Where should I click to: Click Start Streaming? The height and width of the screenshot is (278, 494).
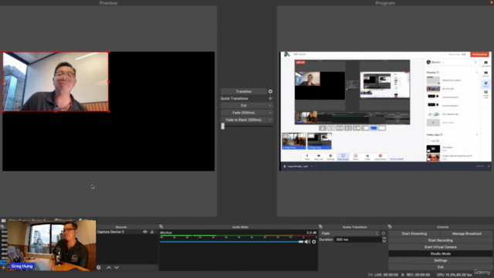point(414,233)
